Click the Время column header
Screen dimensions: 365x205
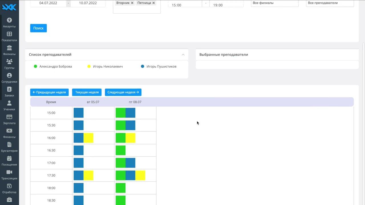51,102
